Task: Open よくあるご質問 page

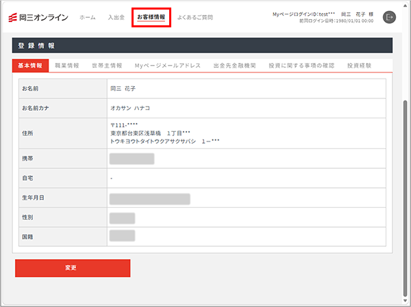Action: [195, 18]
